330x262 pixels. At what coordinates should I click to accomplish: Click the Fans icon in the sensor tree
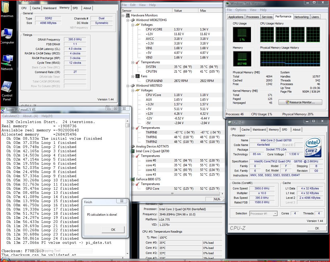pyautogui.click(x=138, y=76)
